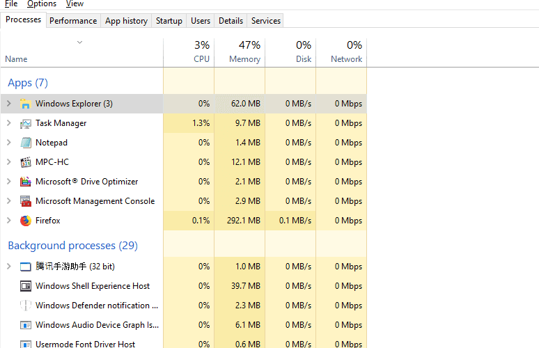Click the Firefox browser icon
Viewport: 539px width, 348px height.
(x=26, y=221)
